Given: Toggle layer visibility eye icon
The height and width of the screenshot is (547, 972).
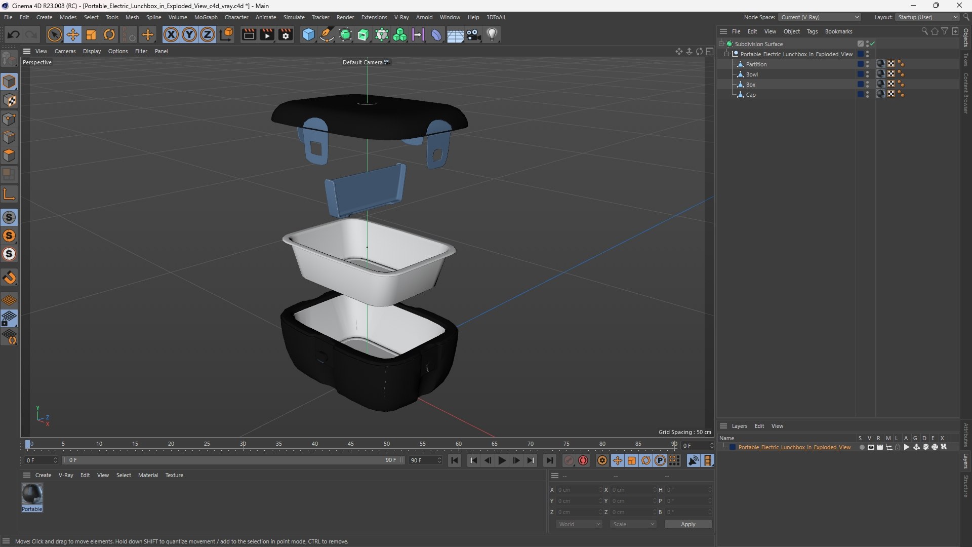Looking at the screenshot, I should tap(871, 447).
